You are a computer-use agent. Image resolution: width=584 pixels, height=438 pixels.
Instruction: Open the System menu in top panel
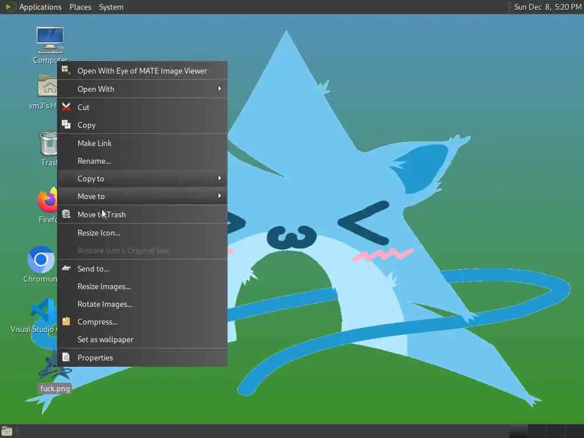[111, 7]
